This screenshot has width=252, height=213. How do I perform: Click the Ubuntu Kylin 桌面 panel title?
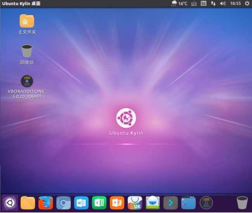21,3
